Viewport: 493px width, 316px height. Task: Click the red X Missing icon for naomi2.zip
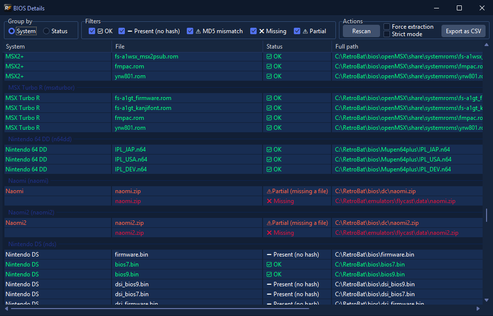[x=269, y=233]
